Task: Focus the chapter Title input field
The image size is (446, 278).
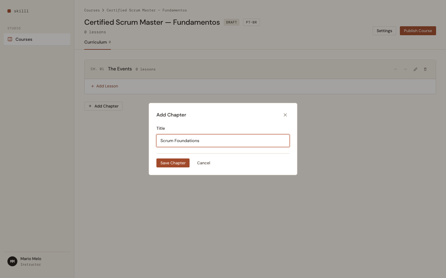Action: (x=223, y=141)
